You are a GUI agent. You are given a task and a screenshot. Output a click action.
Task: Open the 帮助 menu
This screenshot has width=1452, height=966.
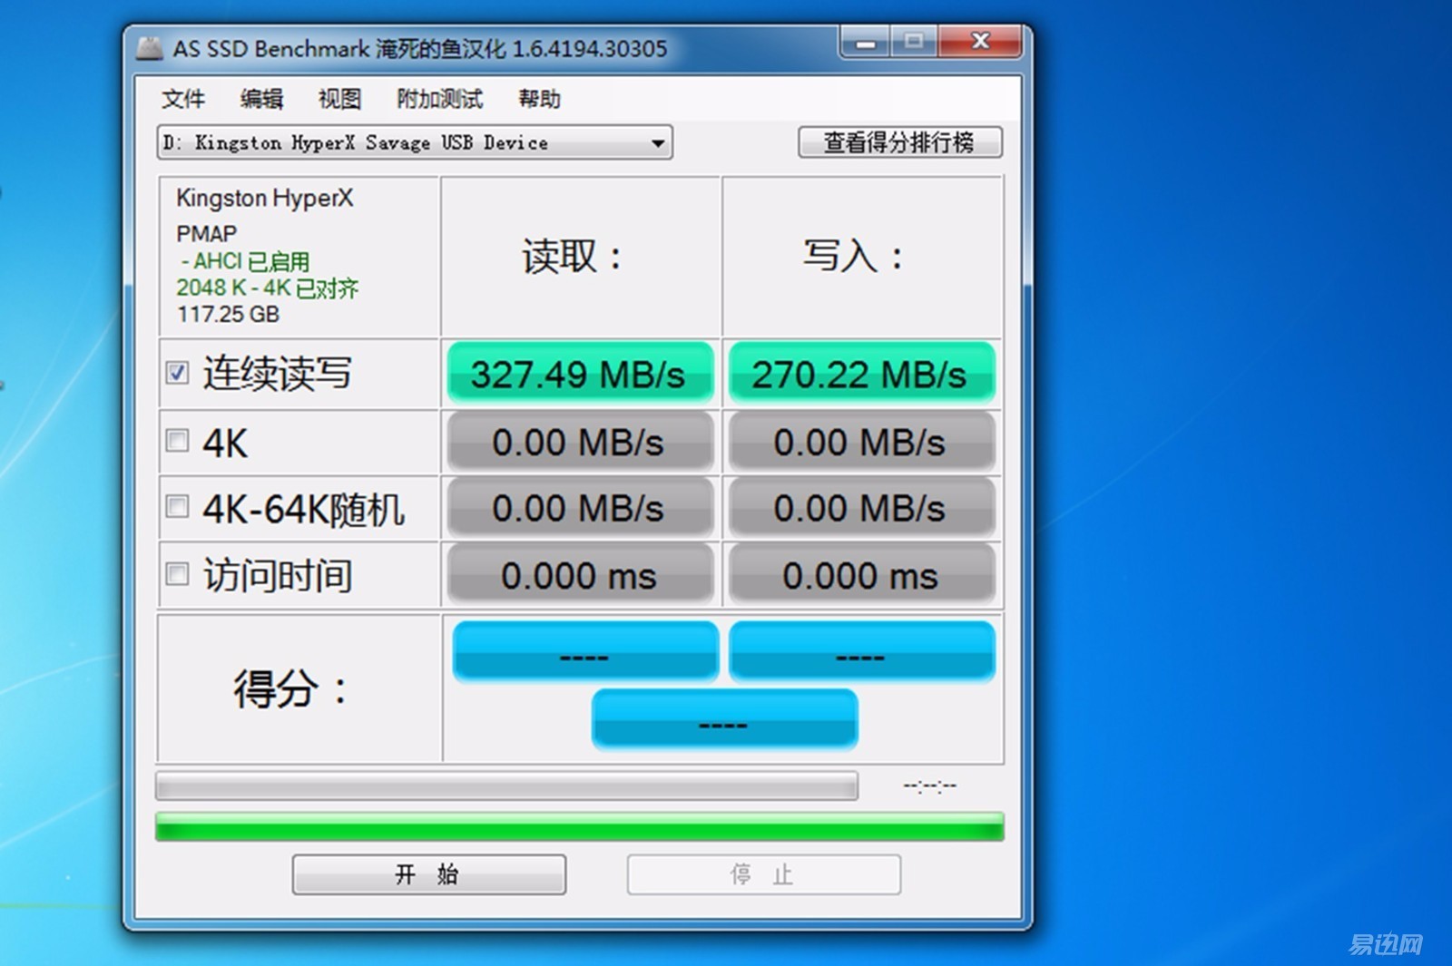click(539, 98)
